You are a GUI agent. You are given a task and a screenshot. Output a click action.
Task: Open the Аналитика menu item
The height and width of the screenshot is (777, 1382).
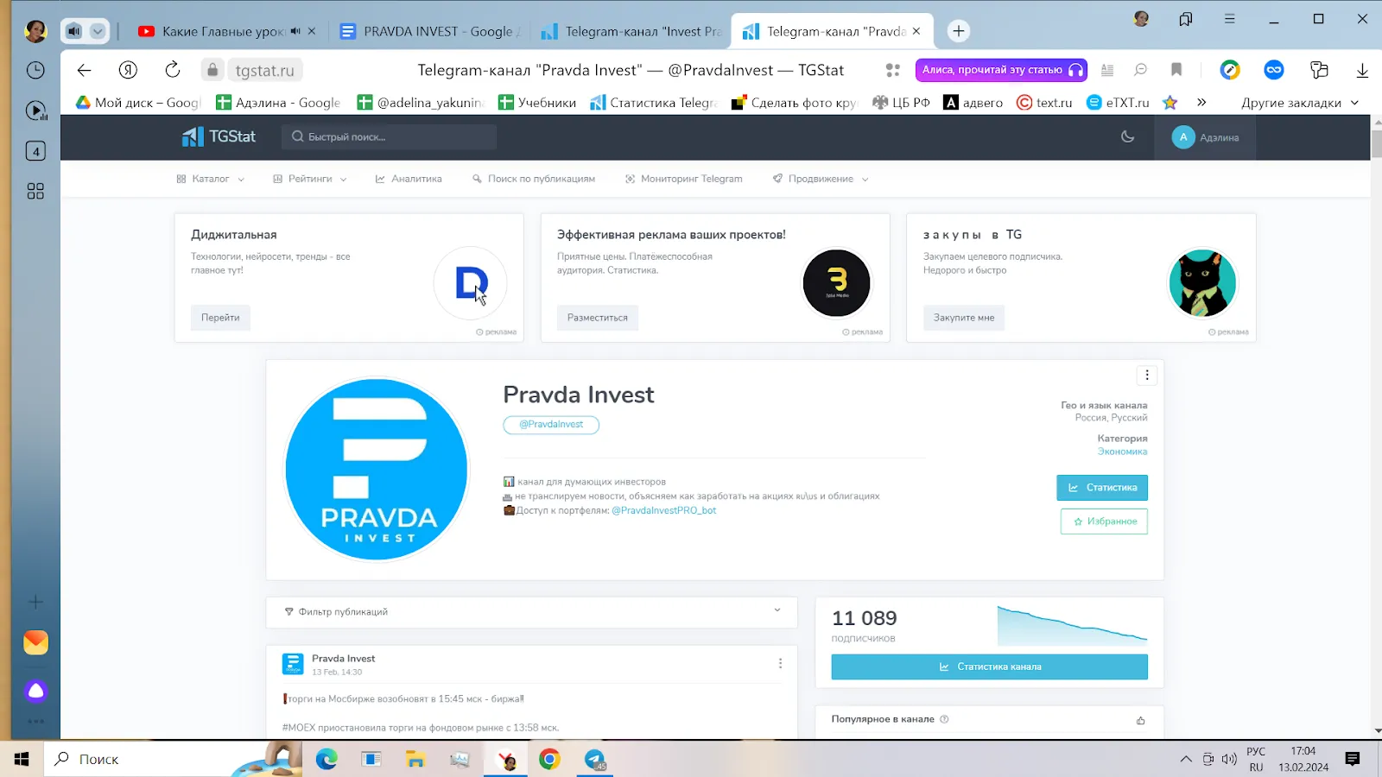pyautogui.click(x=409, y=179)
